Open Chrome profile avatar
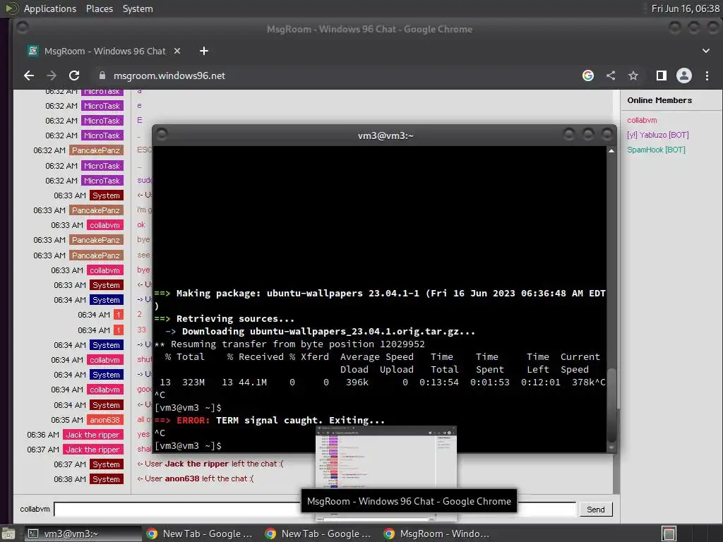This screenshot has width=723, height=542. coord(683,76)
